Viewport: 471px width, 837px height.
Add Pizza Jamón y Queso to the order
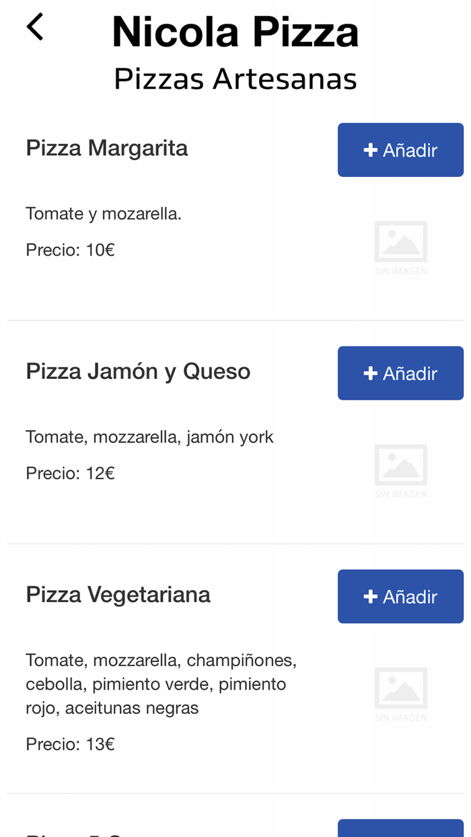pos(400,373)
